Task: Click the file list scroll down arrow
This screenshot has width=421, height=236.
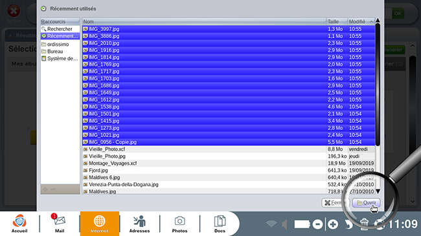Action: coord(378,191)
